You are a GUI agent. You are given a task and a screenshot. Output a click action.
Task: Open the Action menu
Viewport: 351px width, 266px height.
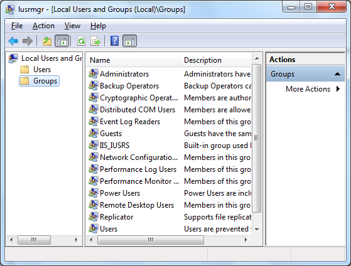[x=43, y=26]
